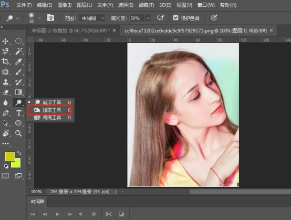
Task: Open the 图像(I) menu
Action: click(65, 5)
